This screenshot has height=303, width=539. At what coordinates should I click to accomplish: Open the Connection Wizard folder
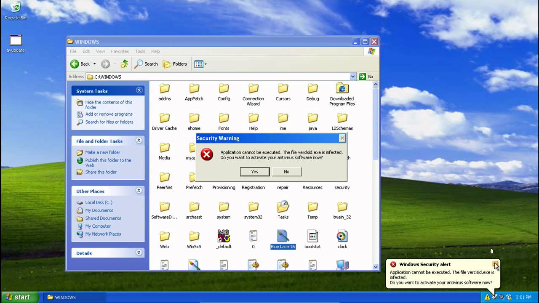[253, 95]
